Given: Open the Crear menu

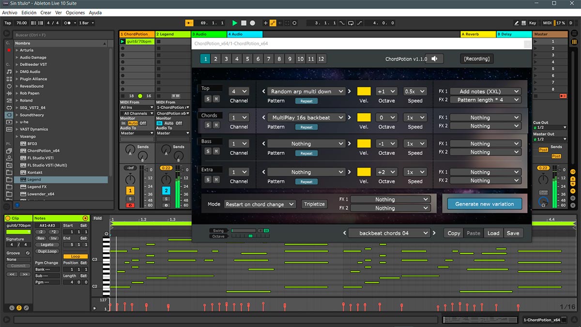Looking at the screenshot, I should tap(46, 13).
